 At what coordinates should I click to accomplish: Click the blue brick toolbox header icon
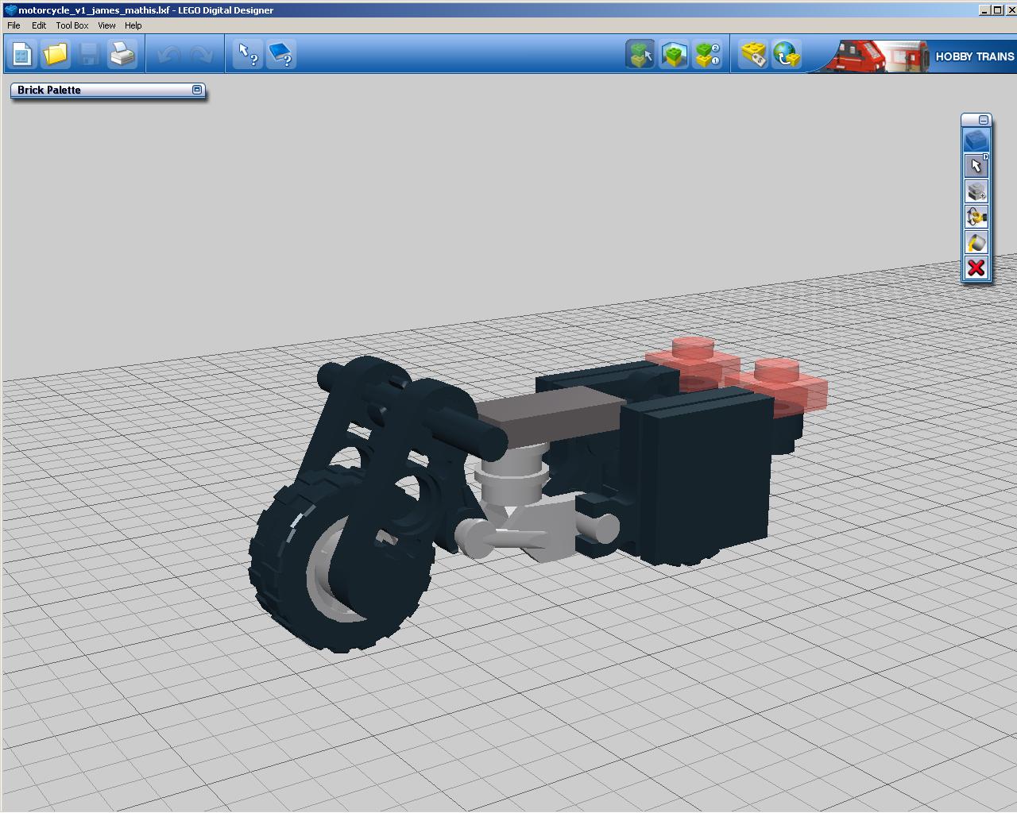point(976,141)
